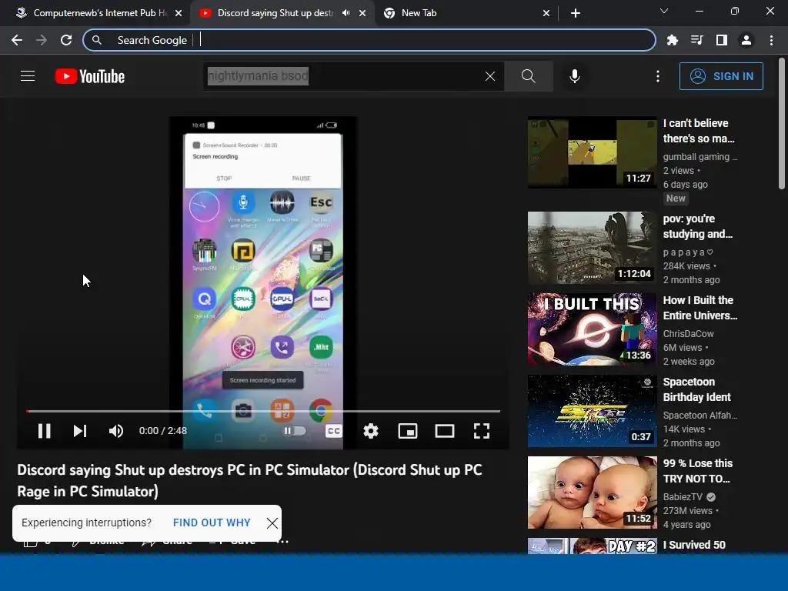Mute the tab audio speaker icon
The height and width of the screenshot is (591, 788).
pos(346,13)
